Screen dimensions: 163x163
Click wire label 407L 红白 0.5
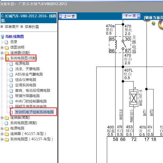[x=128, y=74]
